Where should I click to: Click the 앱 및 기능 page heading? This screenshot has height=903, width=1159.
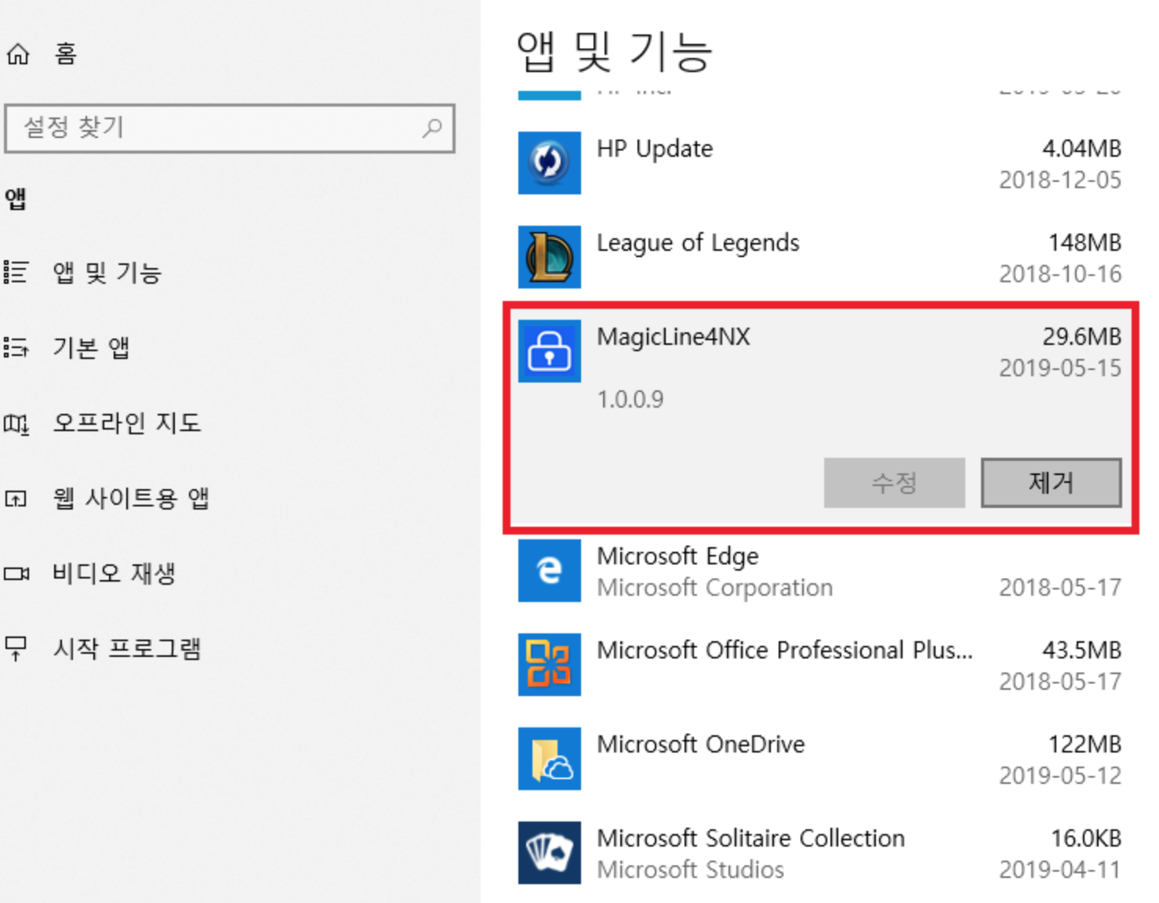pos(614,52)
